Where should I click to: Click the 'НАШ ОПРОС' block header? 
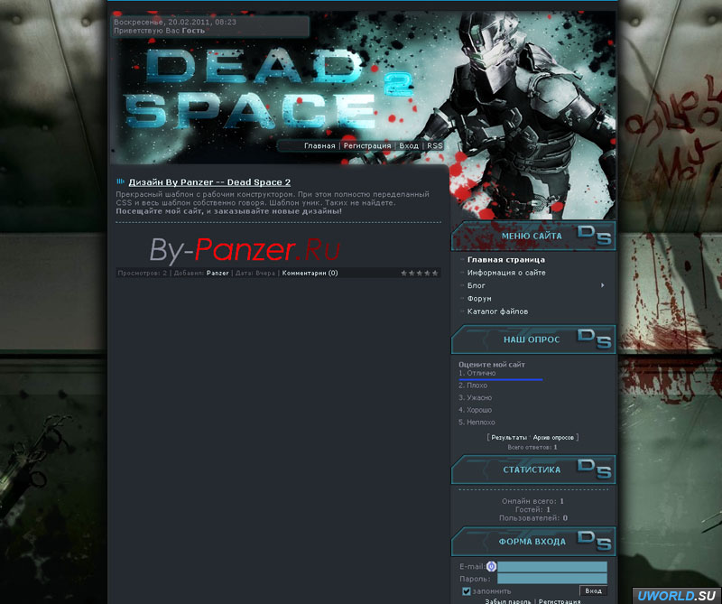(x=533, y=339)
